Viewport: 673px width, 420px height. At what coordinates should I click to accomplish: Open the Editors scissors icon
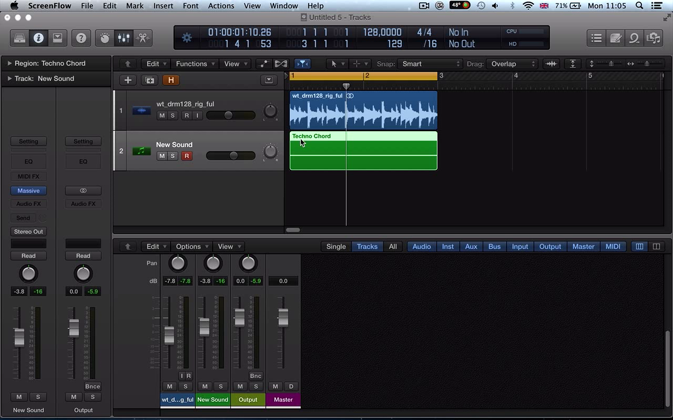(x=143, y=38)
